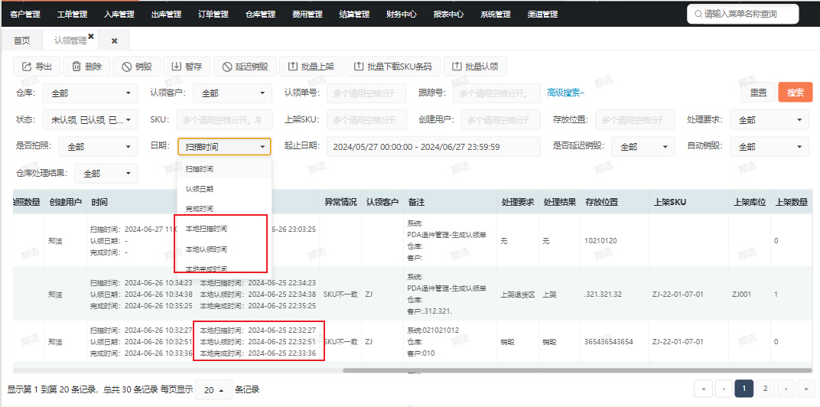Go to previous page with ‹ button

click(x=724, y=388)
